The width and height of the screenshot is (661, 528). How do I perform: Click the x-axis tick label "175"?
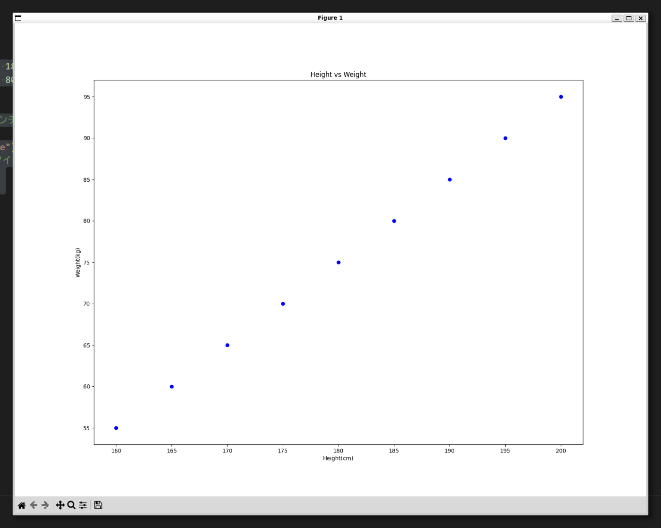pyautogui.click(x=283, y=451)
